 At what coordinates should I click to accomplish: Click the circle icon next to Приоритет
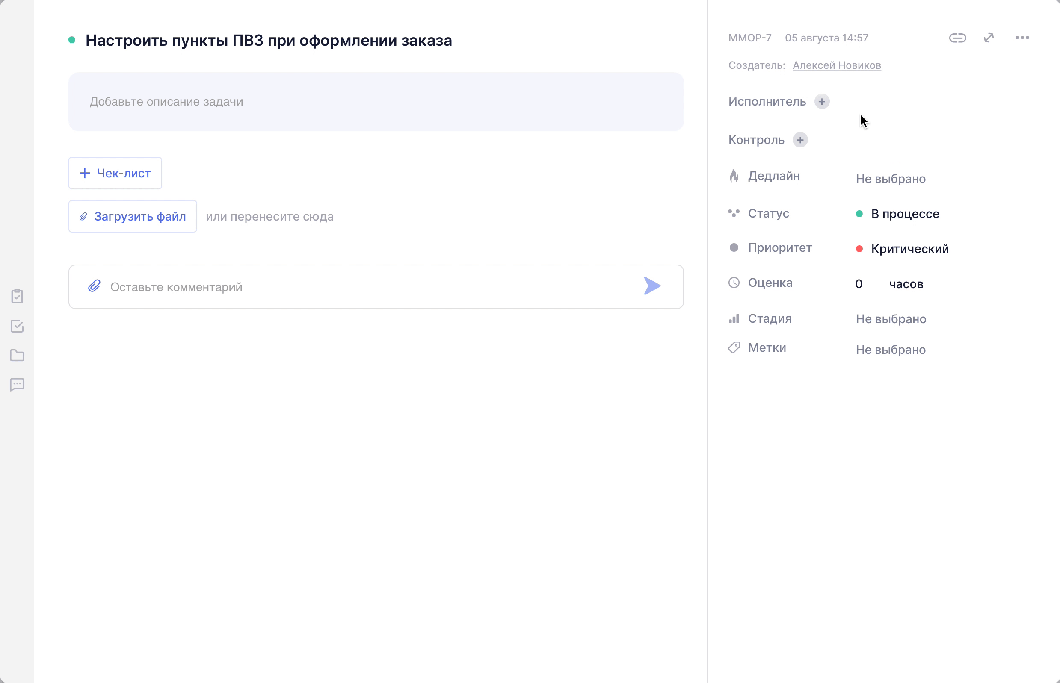click(x=734, y=247)
